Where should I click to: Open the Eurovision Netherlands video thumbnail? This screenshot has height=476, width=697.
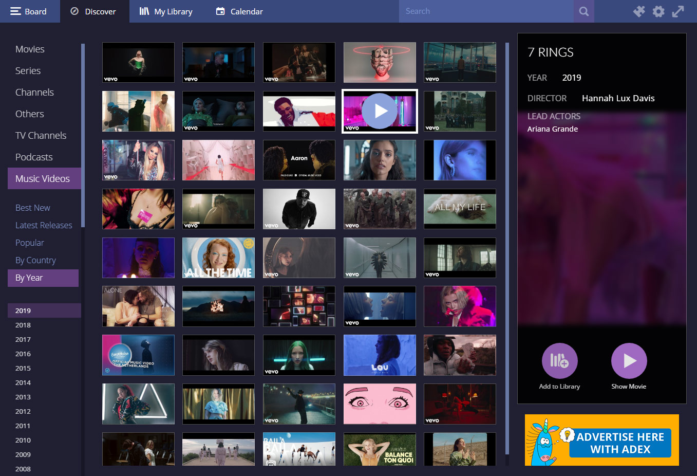138,355
